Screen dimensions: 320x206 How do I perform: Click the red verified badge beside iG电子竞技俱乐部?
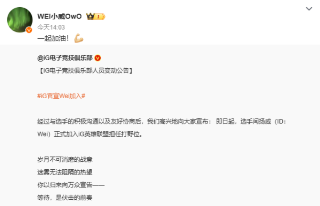pyautogui.click(x=98, y=58)
